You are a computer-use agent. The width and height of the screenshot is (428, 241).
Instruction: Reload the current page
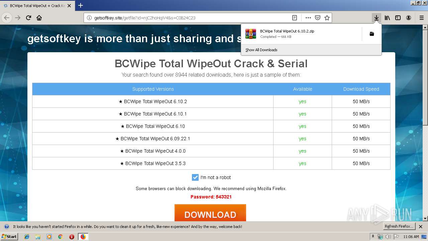coord(28,18)
